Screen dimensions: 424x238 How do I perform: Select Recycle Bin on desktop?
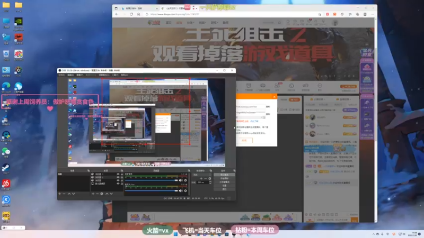(x=6, y=55)
